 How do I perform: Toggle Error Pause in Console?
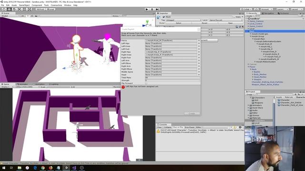click(x=190, y=127)
